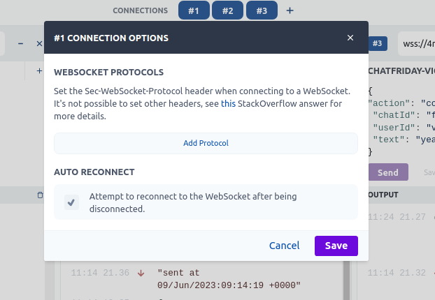The width and height of the screenshot is (435, 300).
Task: Click the red down arrow in log
Action: click(x=141, y=273)
